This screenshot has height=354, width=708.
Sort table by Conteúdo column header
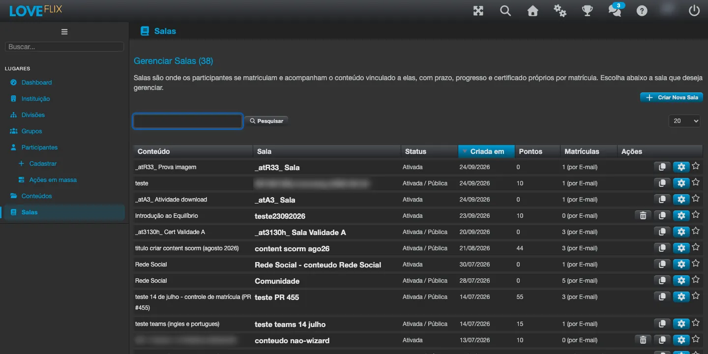pyautogui.click(x=193, y=151)
